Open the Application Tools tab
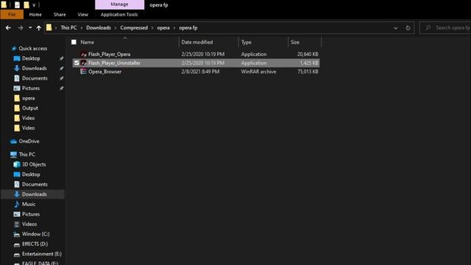 point(119,15)
